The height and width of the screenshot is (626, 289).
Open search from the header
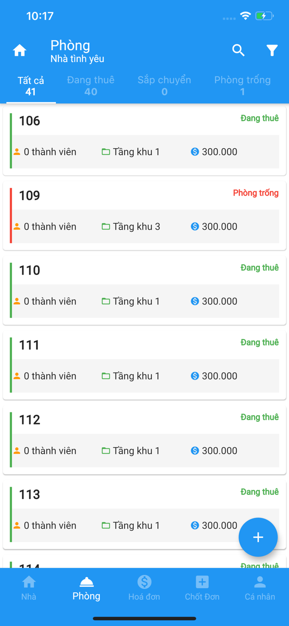point(238,50)
